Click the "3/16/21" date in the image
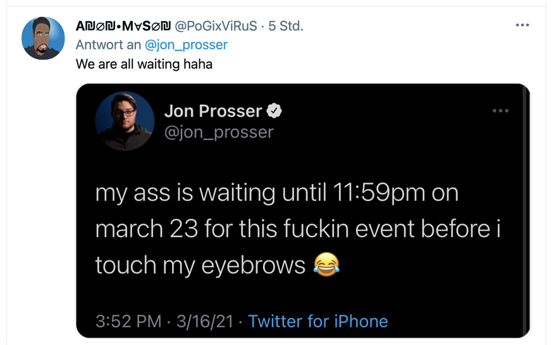 [x=205, y=321]
